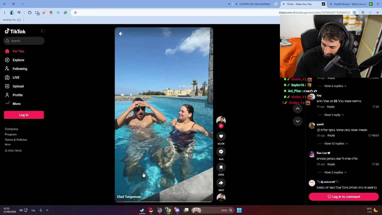Click the red Log in button
The width and height of the screenshot is (382, 215).
click(x=24, y=115)
